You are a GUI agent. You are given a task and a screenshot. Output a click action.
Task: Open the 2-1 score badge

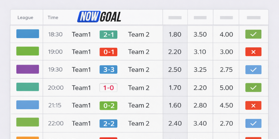tap(108, 34)
